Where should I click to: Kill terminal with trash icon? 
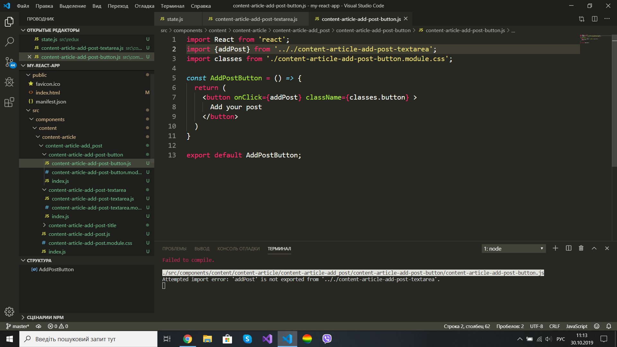581,248
